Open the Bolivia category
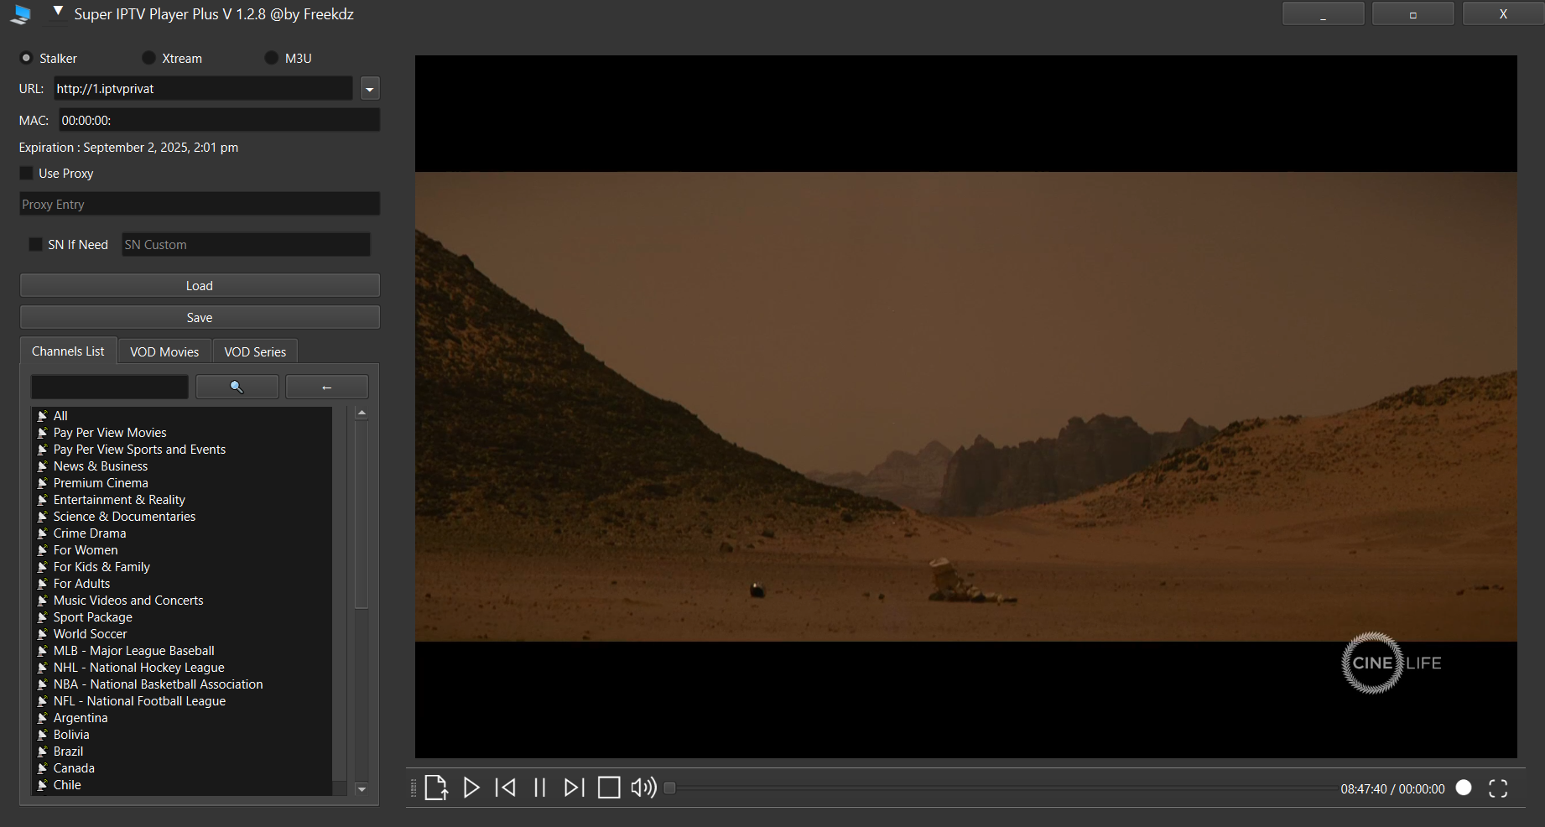The width and height of the screenshot is (1545, 827). click(x=182, y=735)
